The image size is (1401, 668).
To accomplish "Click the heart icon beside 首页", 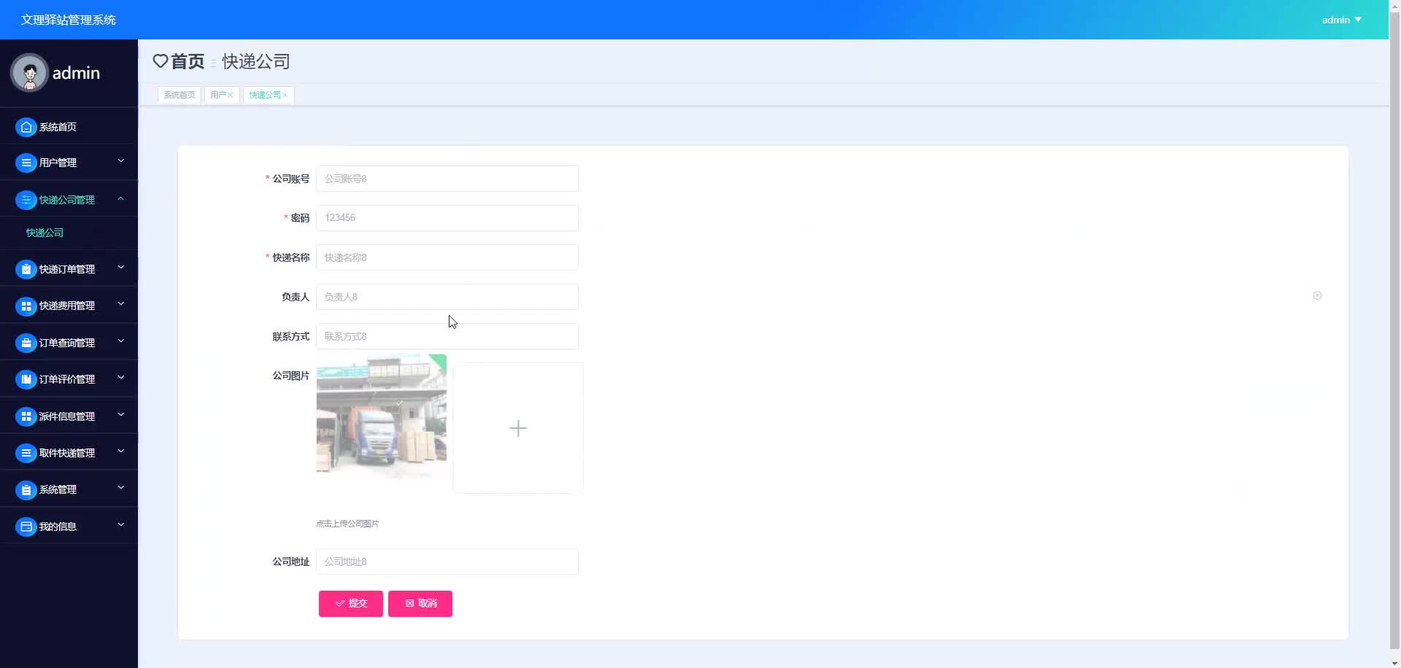I will pyautogui.click(x=161, y=61).
